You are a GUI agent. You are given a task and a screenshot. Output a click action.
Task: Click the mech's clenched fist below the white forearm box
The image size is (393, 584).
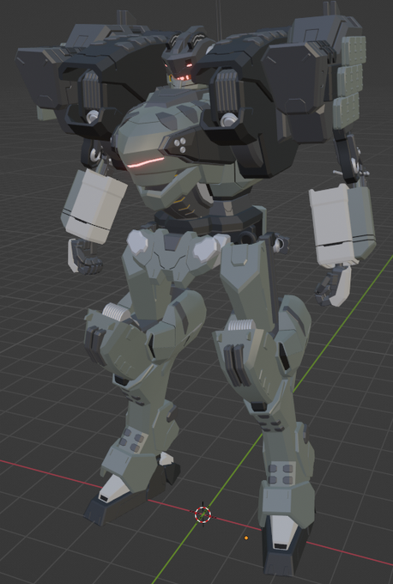pyautogui.click(x=85, y=257)
